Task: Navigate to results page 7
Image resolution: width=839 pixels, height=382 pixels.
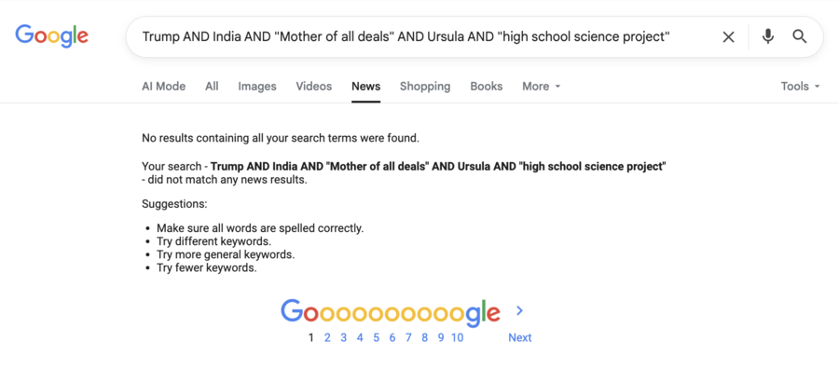Action: 408,338
